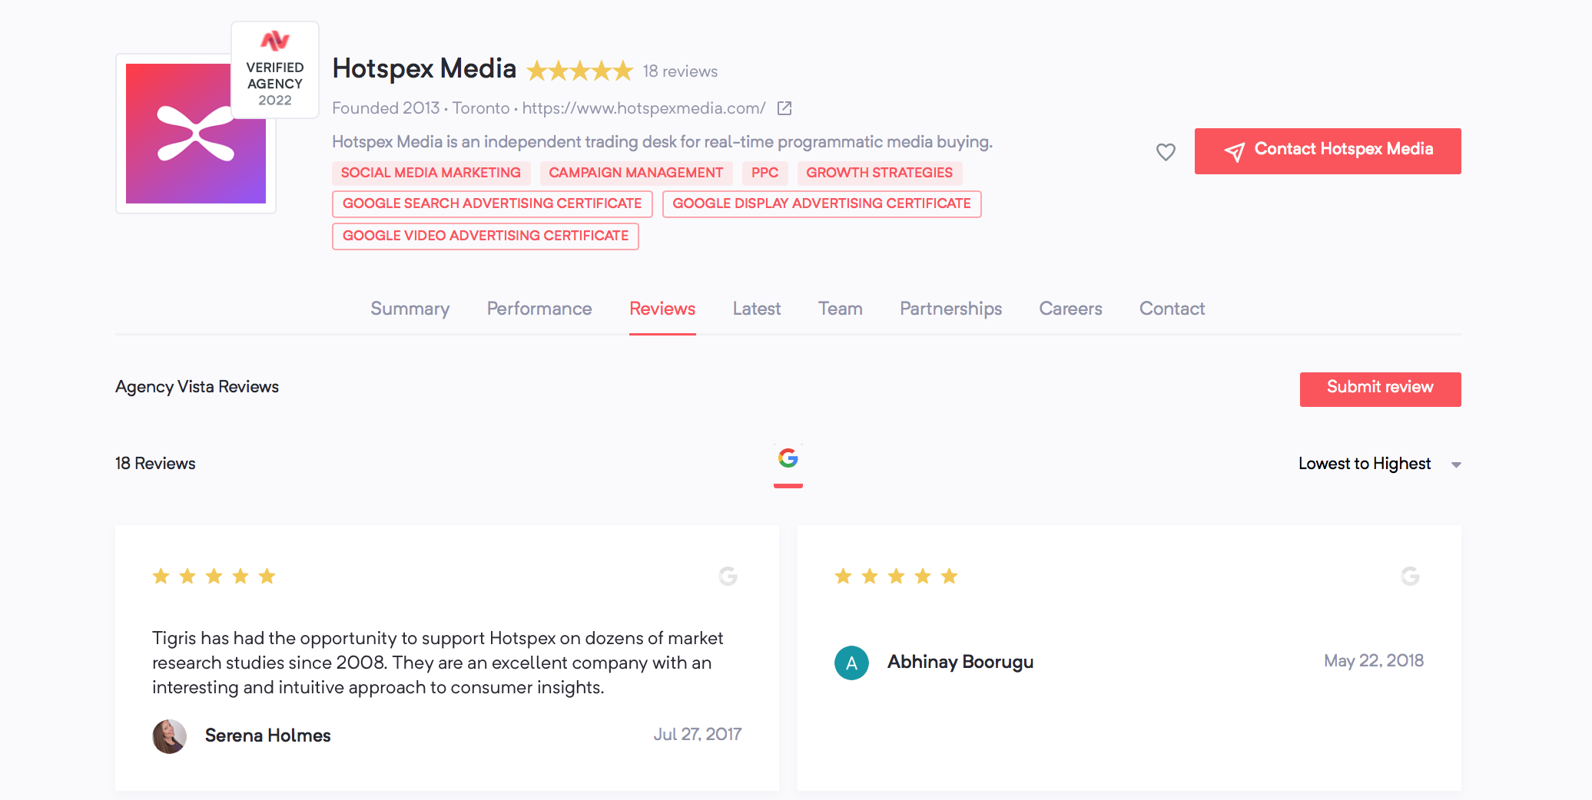Image resolution: width=1592 pixels, height=800 pixels.
Task: Open the Performance tab
Action: click(539, 309)
